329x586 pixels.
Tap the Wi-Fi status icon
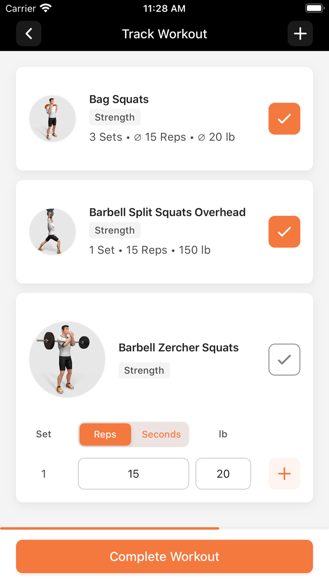pyautogui.click(x=45, y=8)
